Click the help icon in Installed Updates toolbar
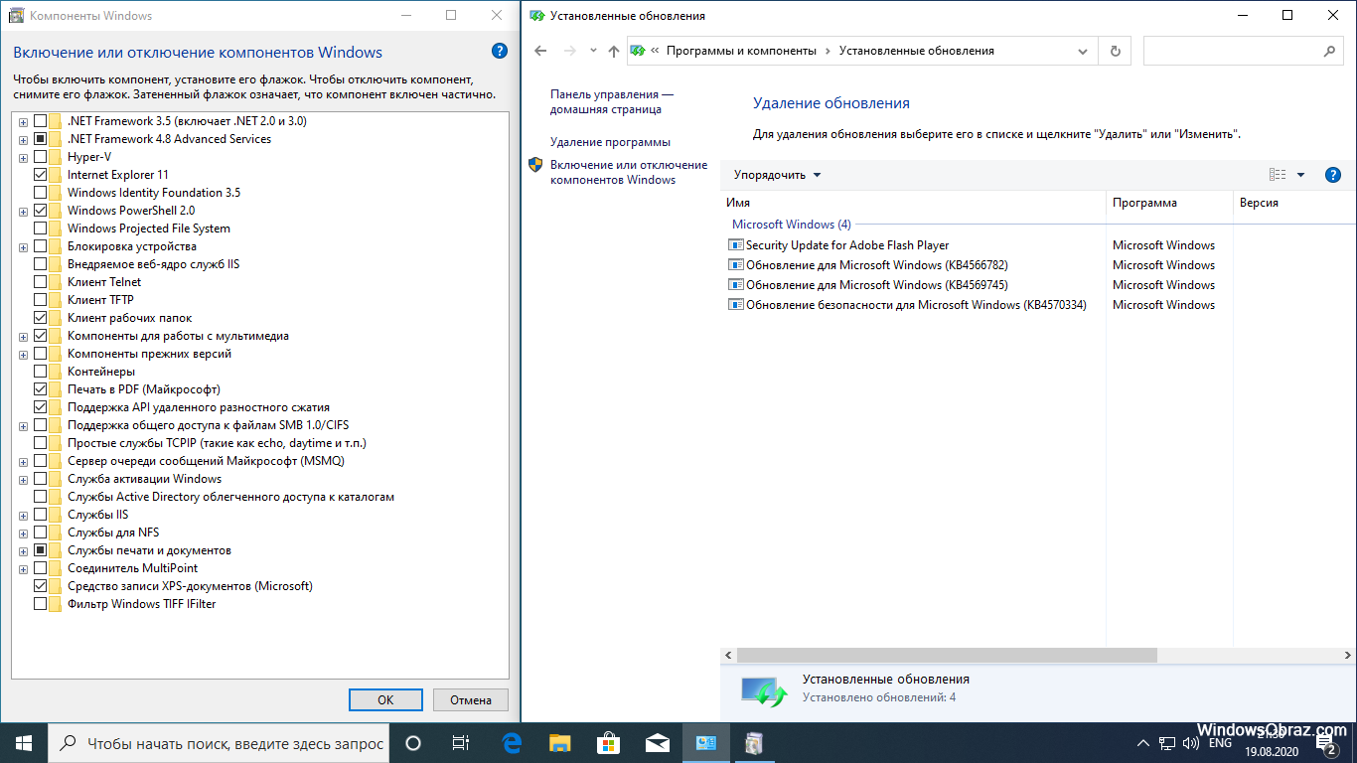The image size is (1357, 763). pos(1333,175)
